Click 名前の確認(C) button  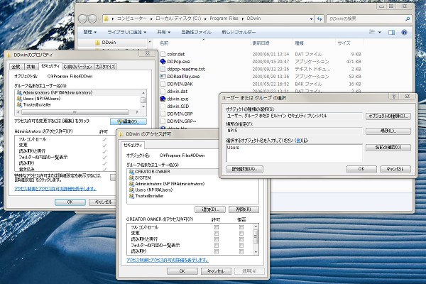[x=388, y=147]
